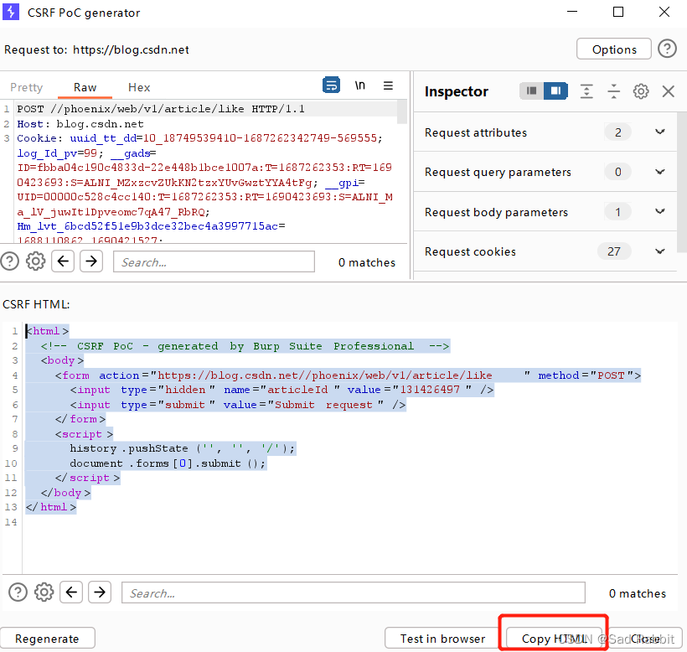687x652 pixels.
Task: Click '</html>' closing tag on line 13
Action: 51,507
